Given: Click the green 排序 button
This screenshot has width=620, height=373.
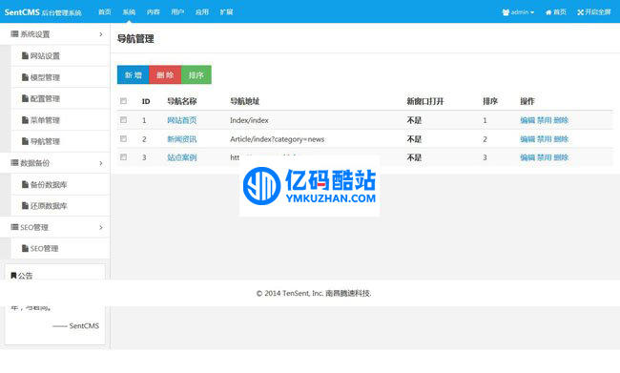Looking at the screenshot, I should [196, 74].
